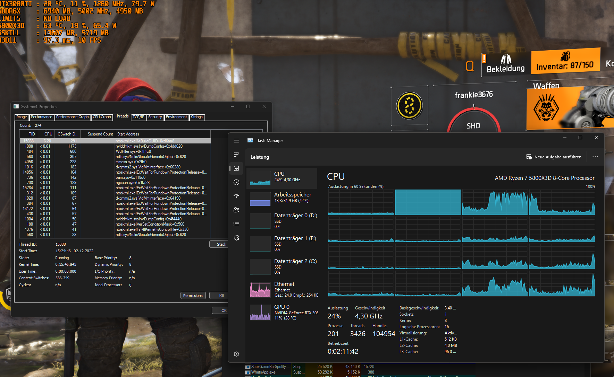Click the fully saturated CPU core graph
614x377 pixels.
tap(428, 202)
